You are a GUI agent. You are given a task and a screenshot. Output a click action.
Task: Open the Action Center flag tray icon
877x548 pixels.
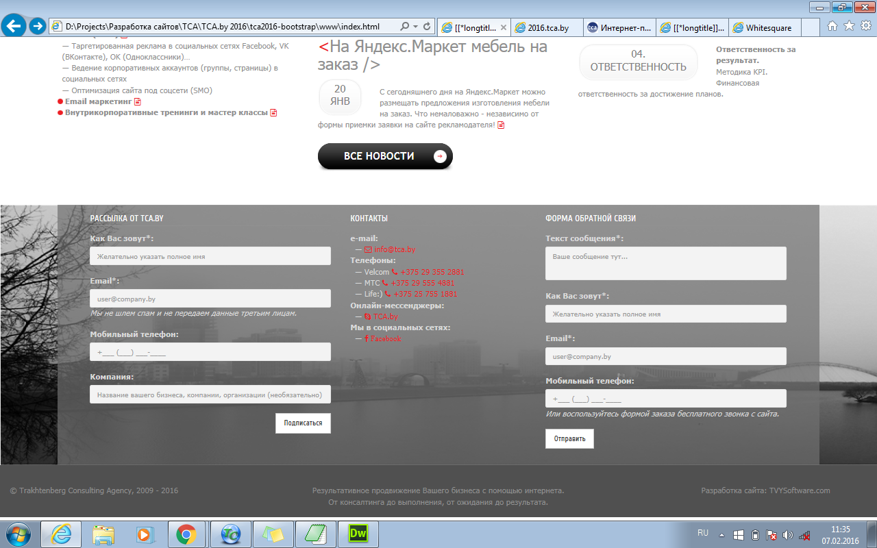coord(771,535)
